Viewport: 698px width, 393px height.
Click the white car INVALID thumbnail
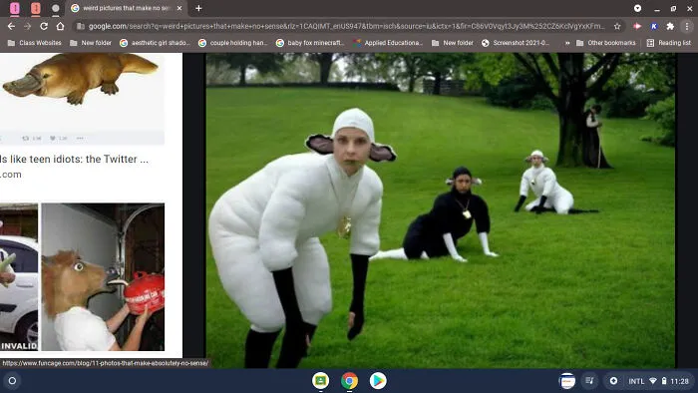[19, 277]
